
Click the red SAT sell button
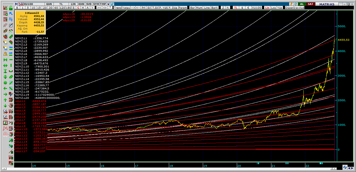pyautogui.click(x=311, y=4)
